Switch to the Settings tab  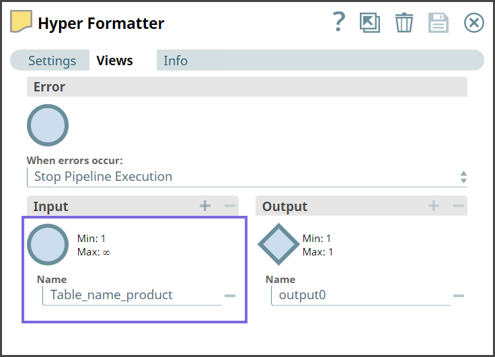[52, 61]
